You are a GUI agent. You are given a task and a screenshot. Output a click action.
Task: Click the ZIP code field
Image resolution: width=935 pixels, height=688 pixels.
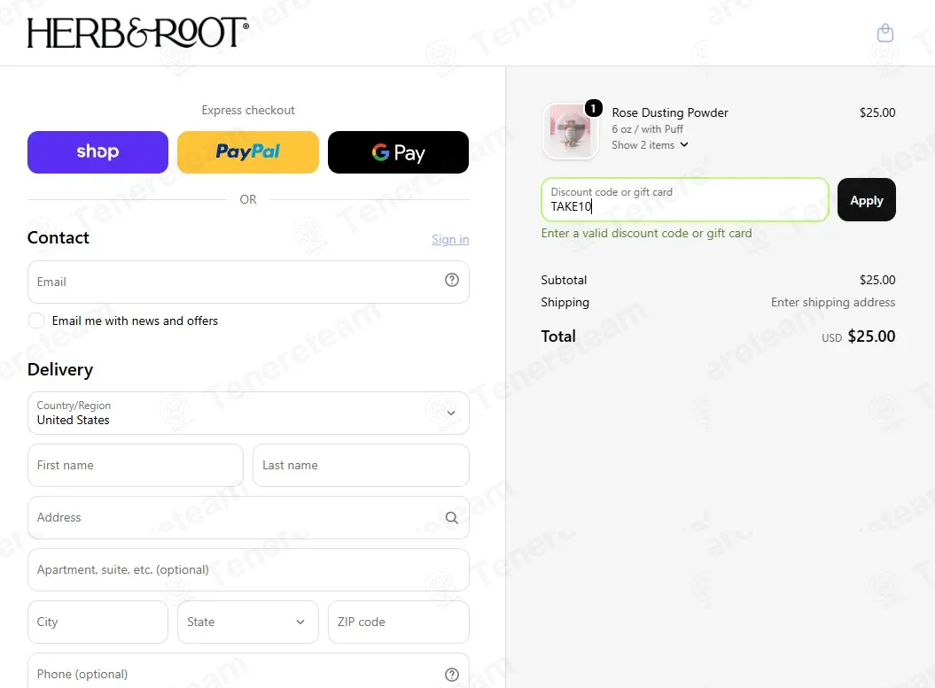click(x=398, y=622)
